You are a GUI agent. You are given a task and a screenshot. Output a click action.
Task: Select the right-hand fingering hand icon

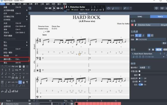(x=24, y=66)
